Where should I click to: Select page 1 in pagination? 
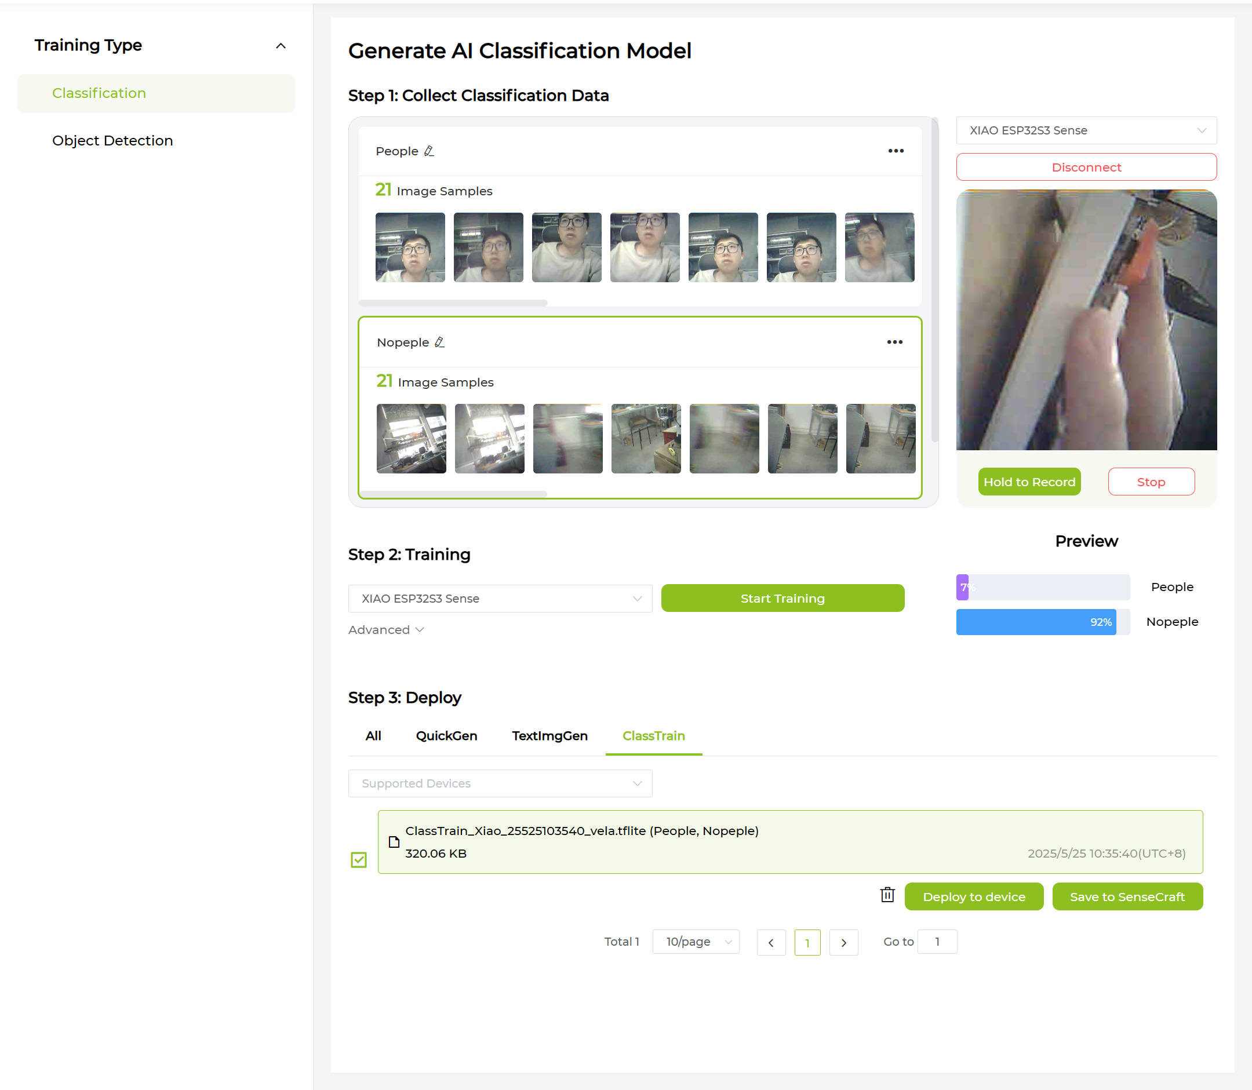click(807, 942)
